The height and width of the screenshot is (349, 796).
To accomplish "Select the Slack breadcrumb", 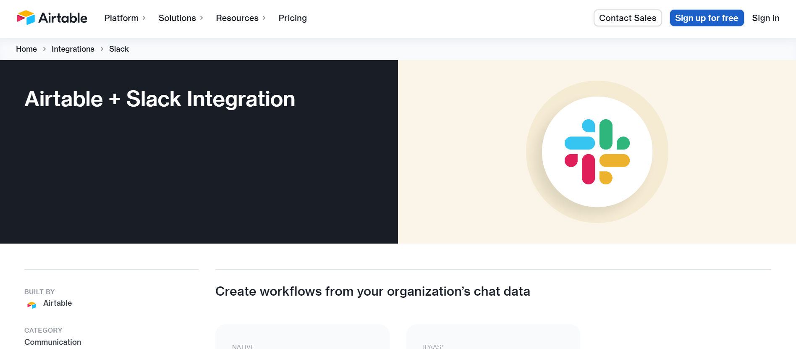I will (119, 49).
